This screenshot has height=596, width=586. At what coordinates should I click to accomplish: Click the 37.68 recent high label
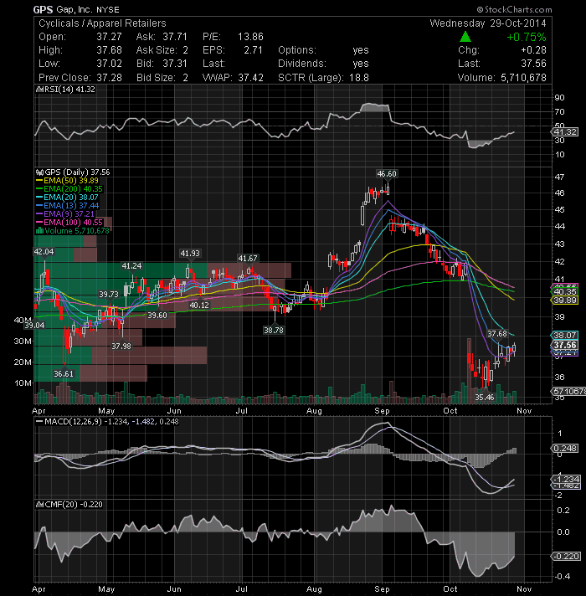pyautogui.click(x=497, y=334)
